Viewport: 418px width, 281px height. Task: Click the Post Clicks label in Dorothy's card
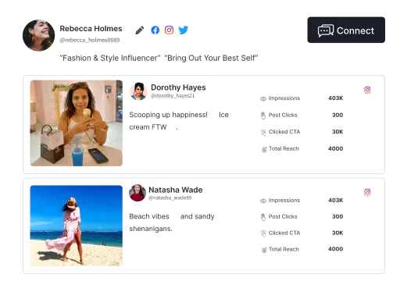pyautogui.click(x=283, y=115)
